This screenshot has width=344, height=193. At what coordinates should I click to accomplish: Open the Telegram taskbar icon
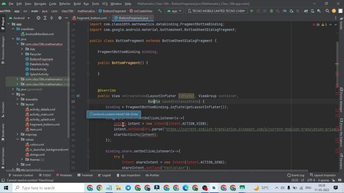point(128,188)
